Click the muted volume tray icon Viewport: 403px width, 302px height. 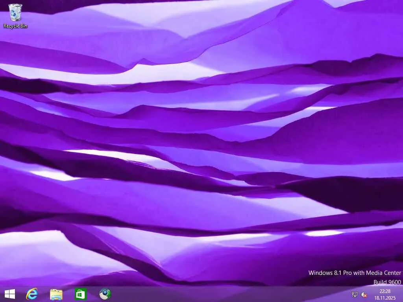click(364, 295)
